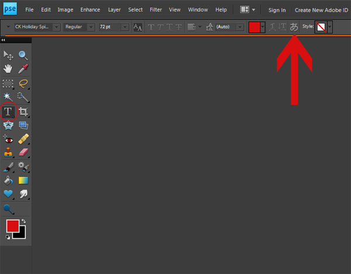
Task: Select the Cookie Cutter star tool
Action: (x=8, y=125)
